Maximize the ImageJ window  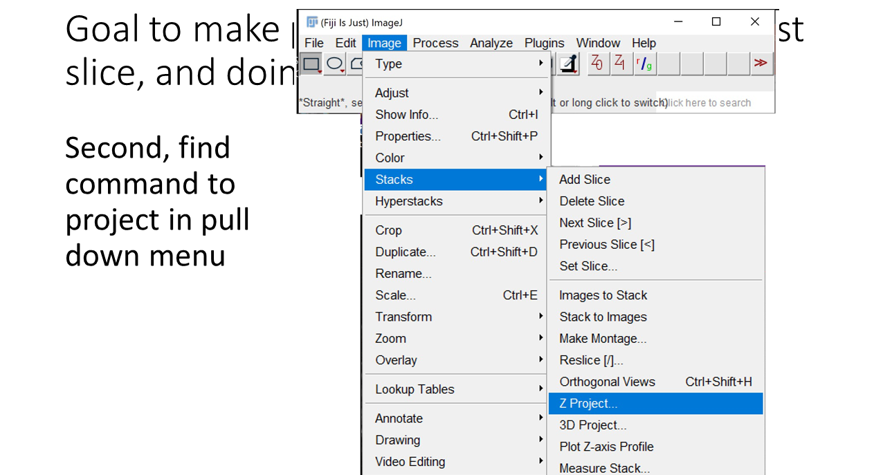pyautogui.click(x=716, y=22)
